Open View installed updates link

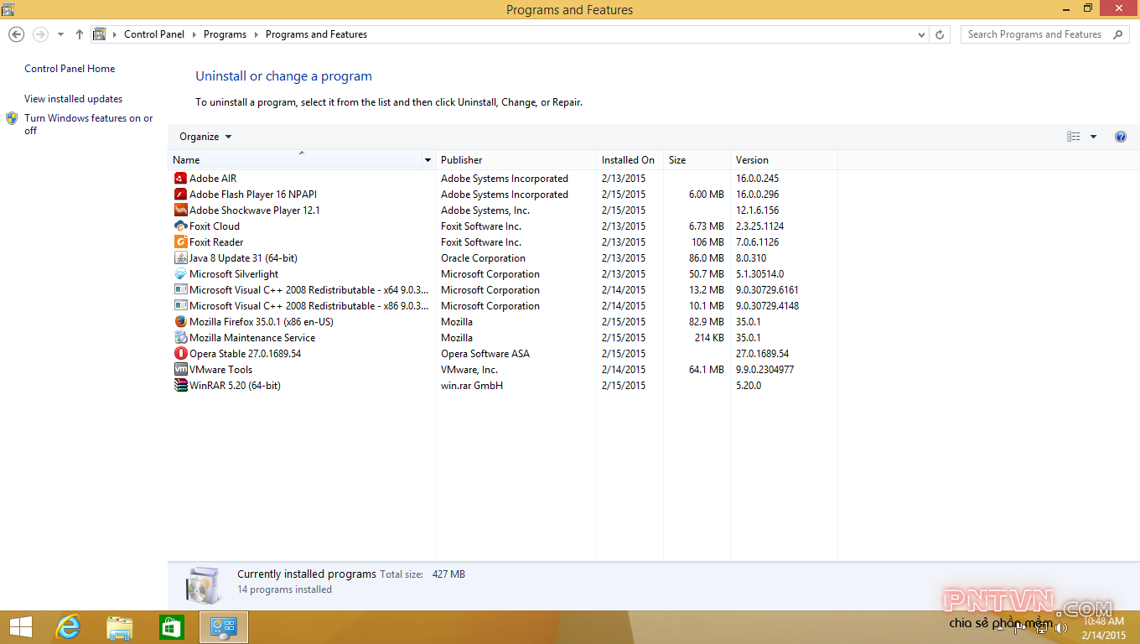pyautogui.click(x=74, y=99)
